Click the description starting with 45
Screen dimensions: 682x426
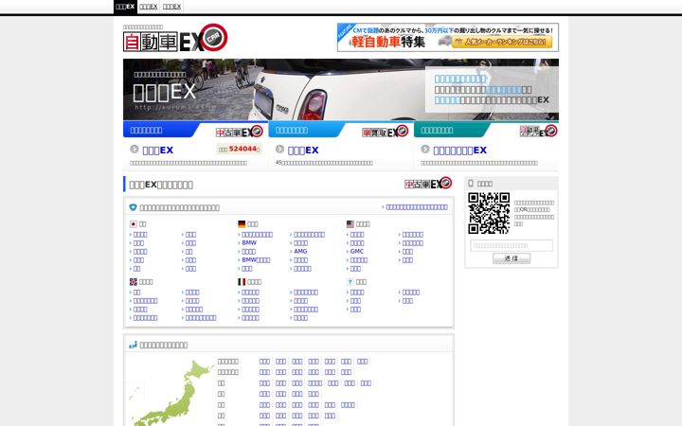324,163
